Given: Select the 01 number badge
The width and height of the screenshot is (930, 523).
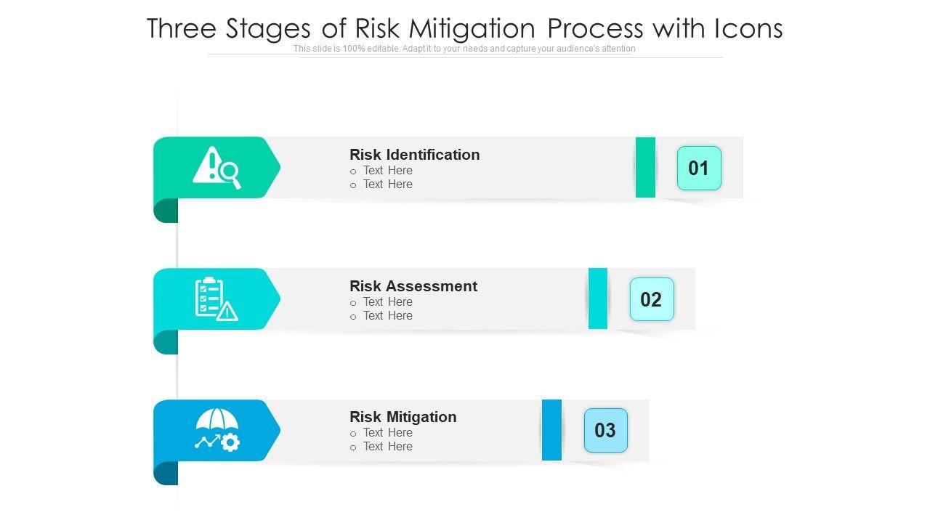Looking at the screenshot, I should tap(699, 169).
